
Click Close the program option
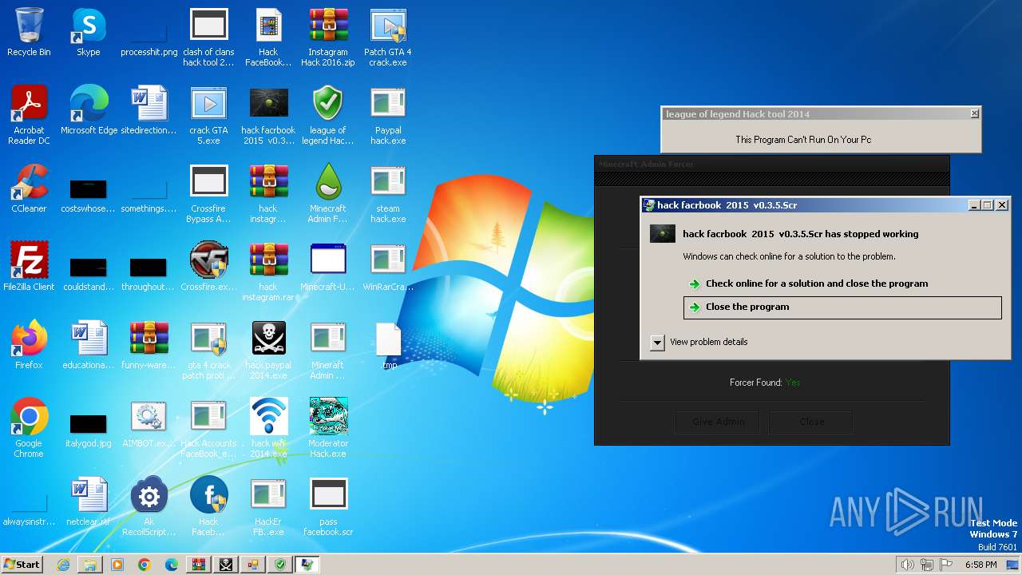pyautogui.click(x=842, y=307)
